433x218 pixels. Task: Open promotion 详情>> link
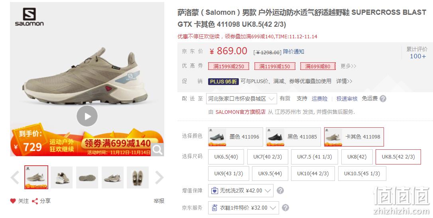[344, 81]
